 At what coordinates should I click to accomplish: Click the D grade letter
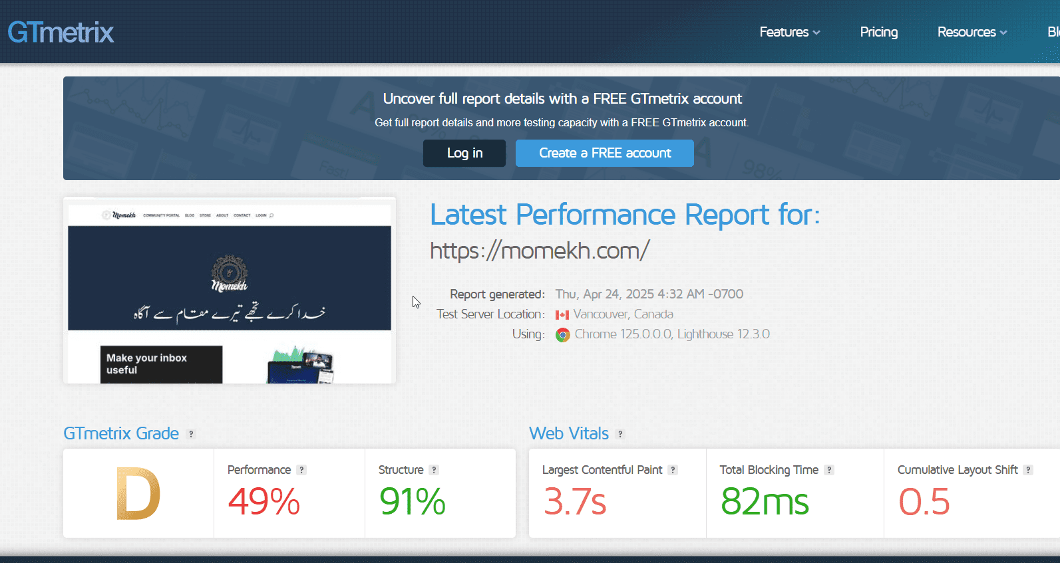coord(138,493)
